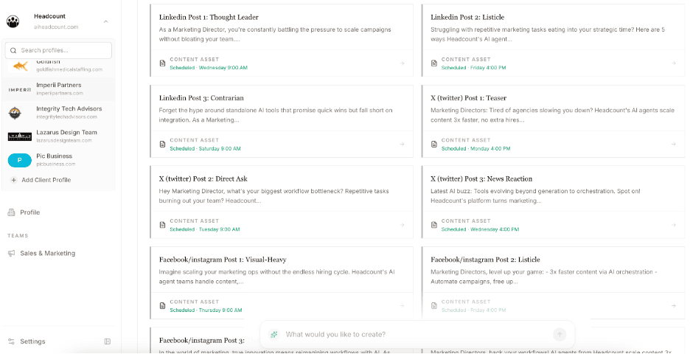Select the Goldfish client profile logo

point(20,66)
